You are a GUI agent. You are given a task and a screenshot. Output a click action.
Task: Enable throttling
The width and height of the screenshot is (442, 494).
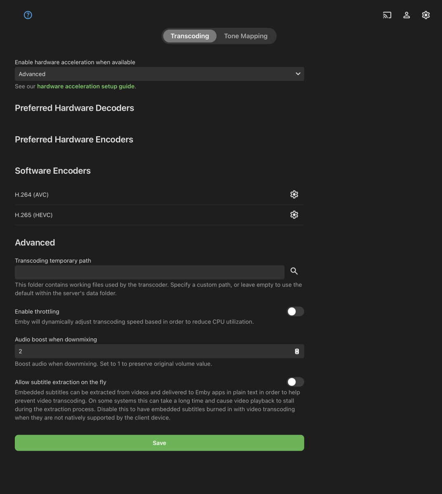click(x=295, y=312)
